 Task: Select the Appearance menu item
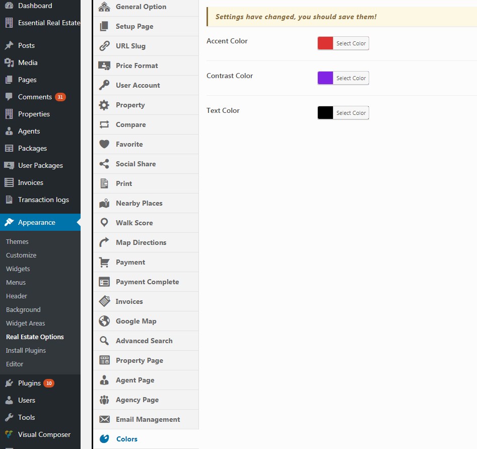pyautogui.click(x=40, y=222)
